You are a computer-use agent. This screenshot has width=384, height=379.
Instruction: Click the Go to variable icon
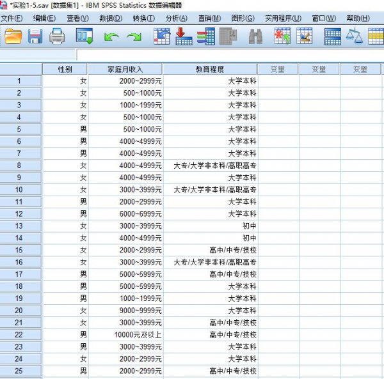[184, 36]
